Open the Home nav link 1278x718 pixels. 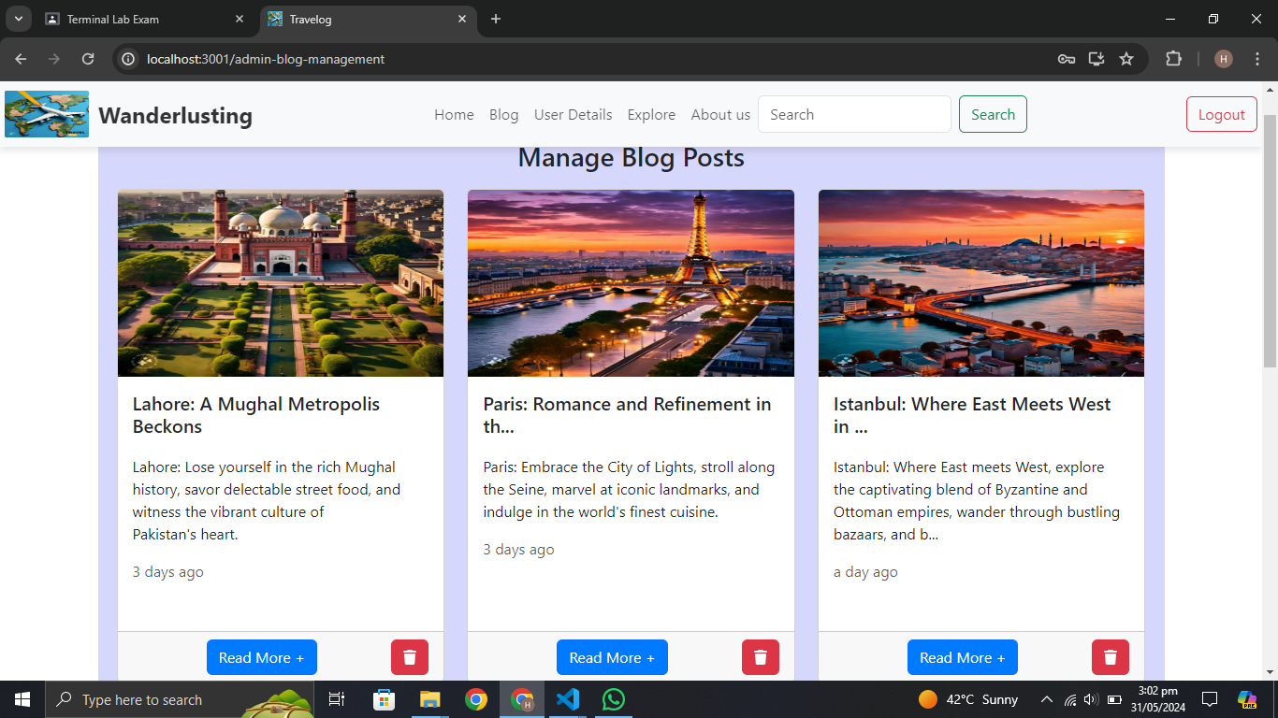(454, 114)
